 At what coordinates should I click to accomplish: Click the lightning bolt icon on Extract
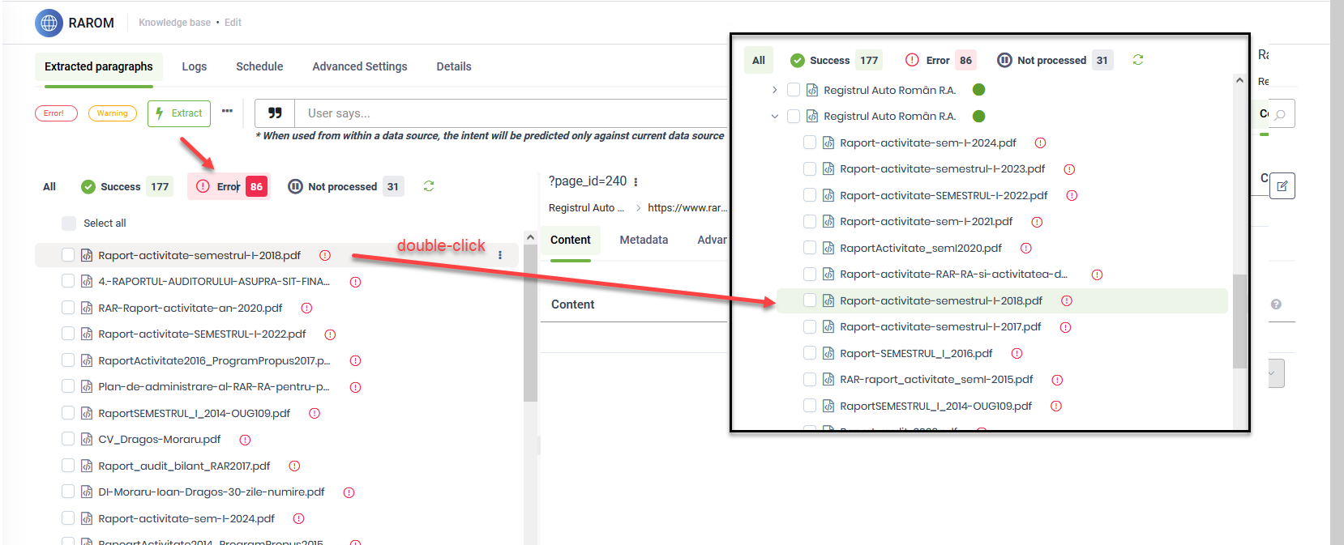click(160, 113)
